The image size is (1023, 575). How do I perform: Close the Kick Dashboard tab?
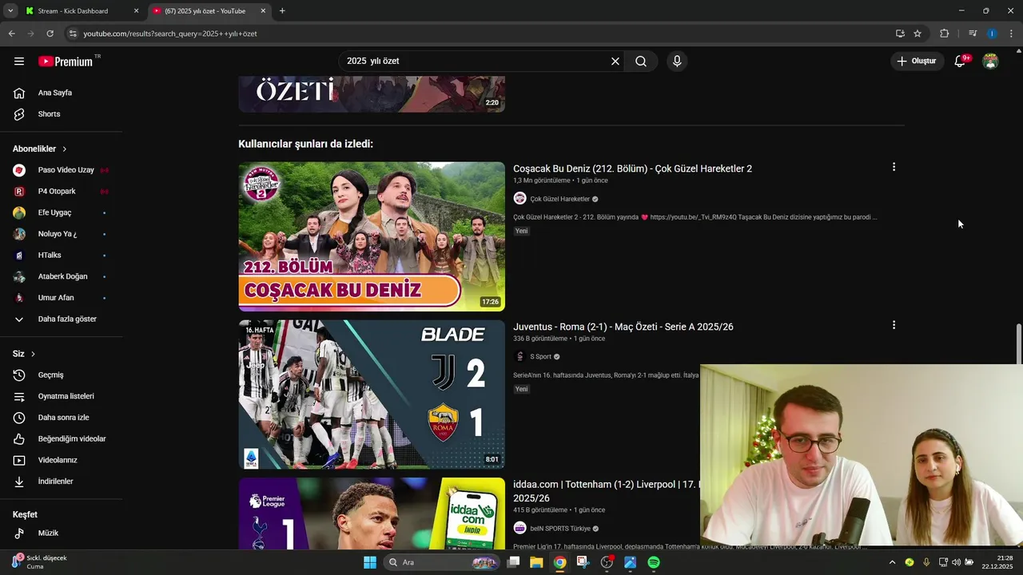[136, 11]
